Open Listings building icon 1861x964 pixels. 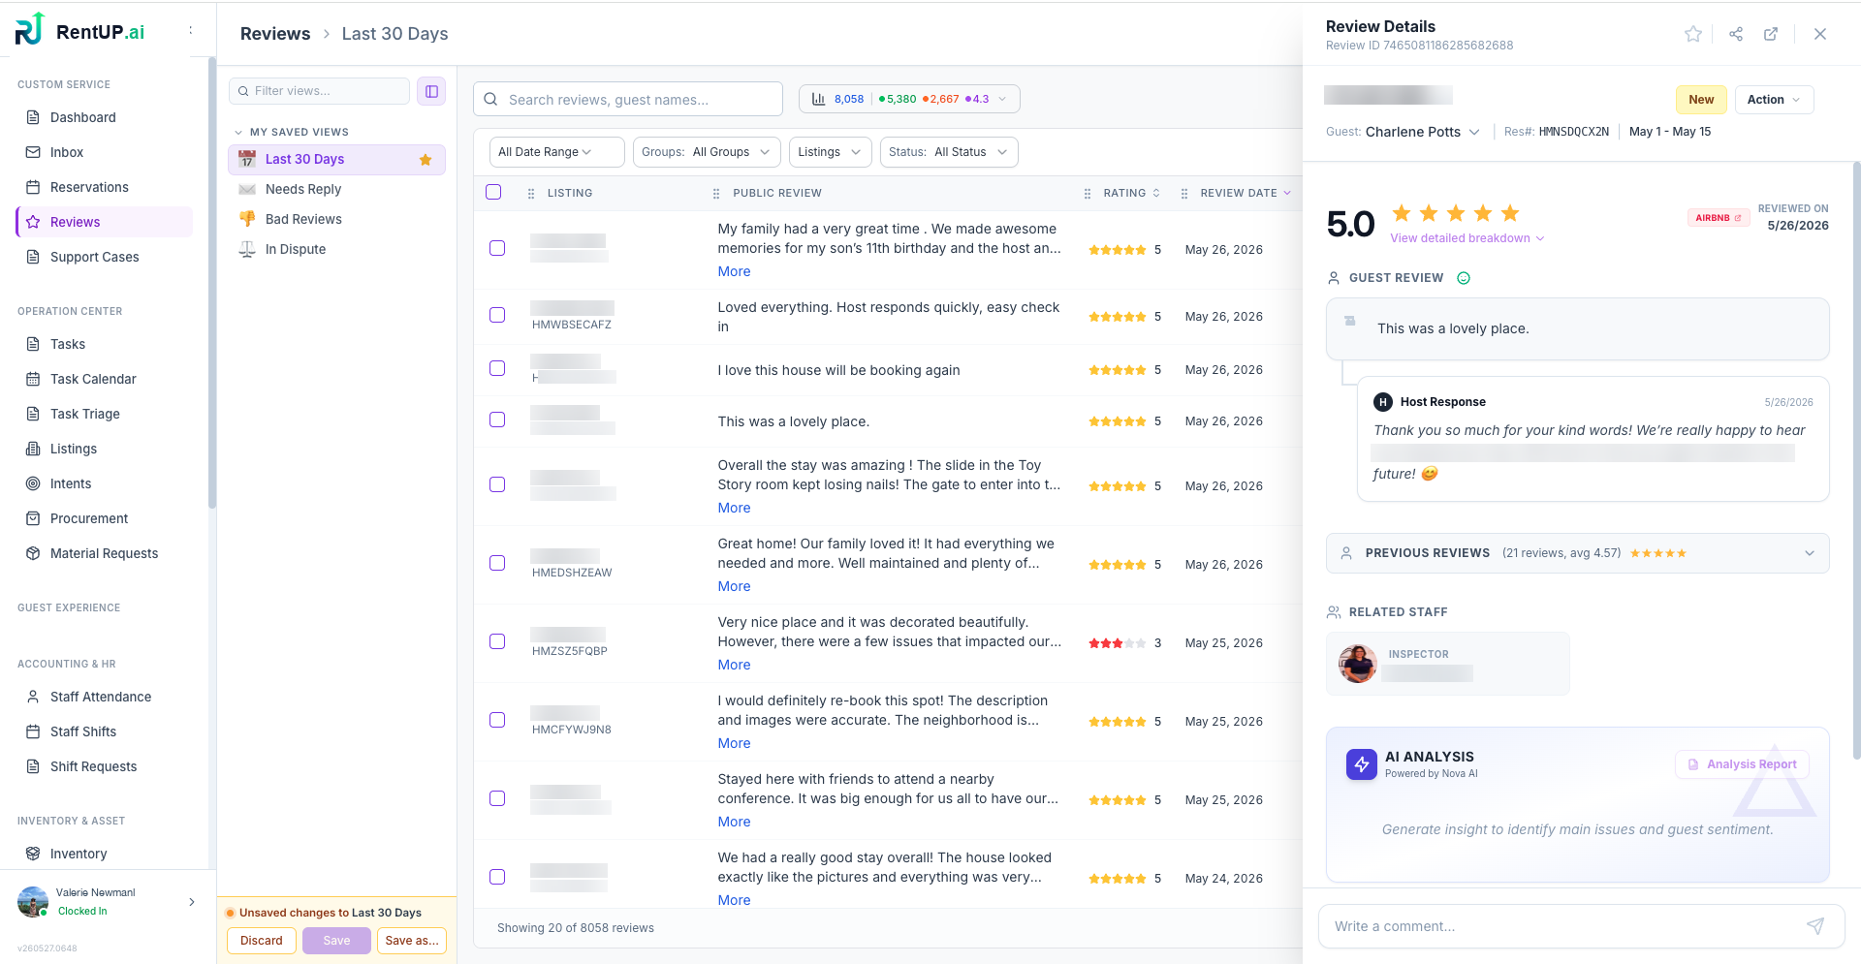(x=33, y=449)
